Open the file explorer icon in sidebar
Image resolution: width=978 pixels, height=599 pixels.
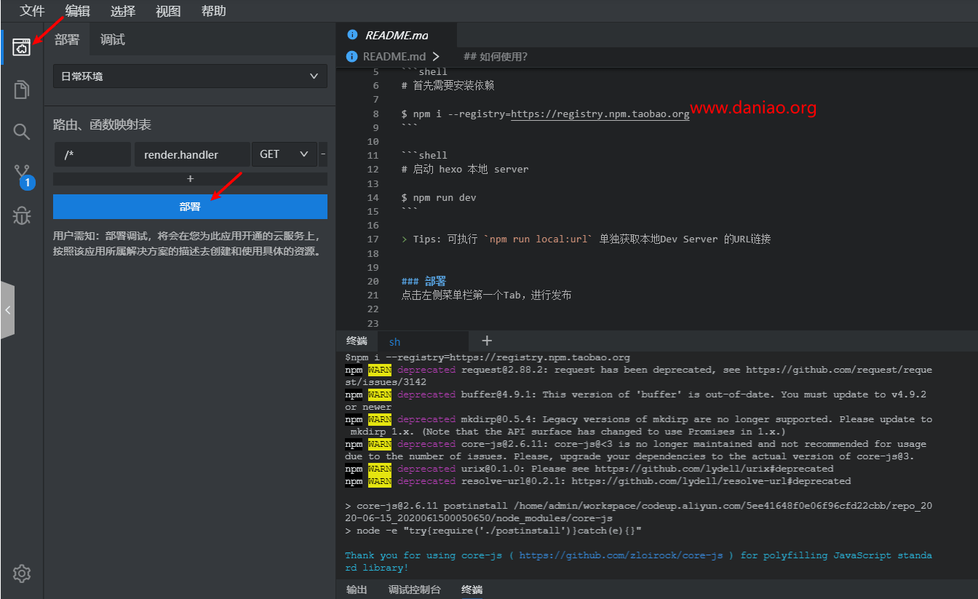click(x=22, y=90)
